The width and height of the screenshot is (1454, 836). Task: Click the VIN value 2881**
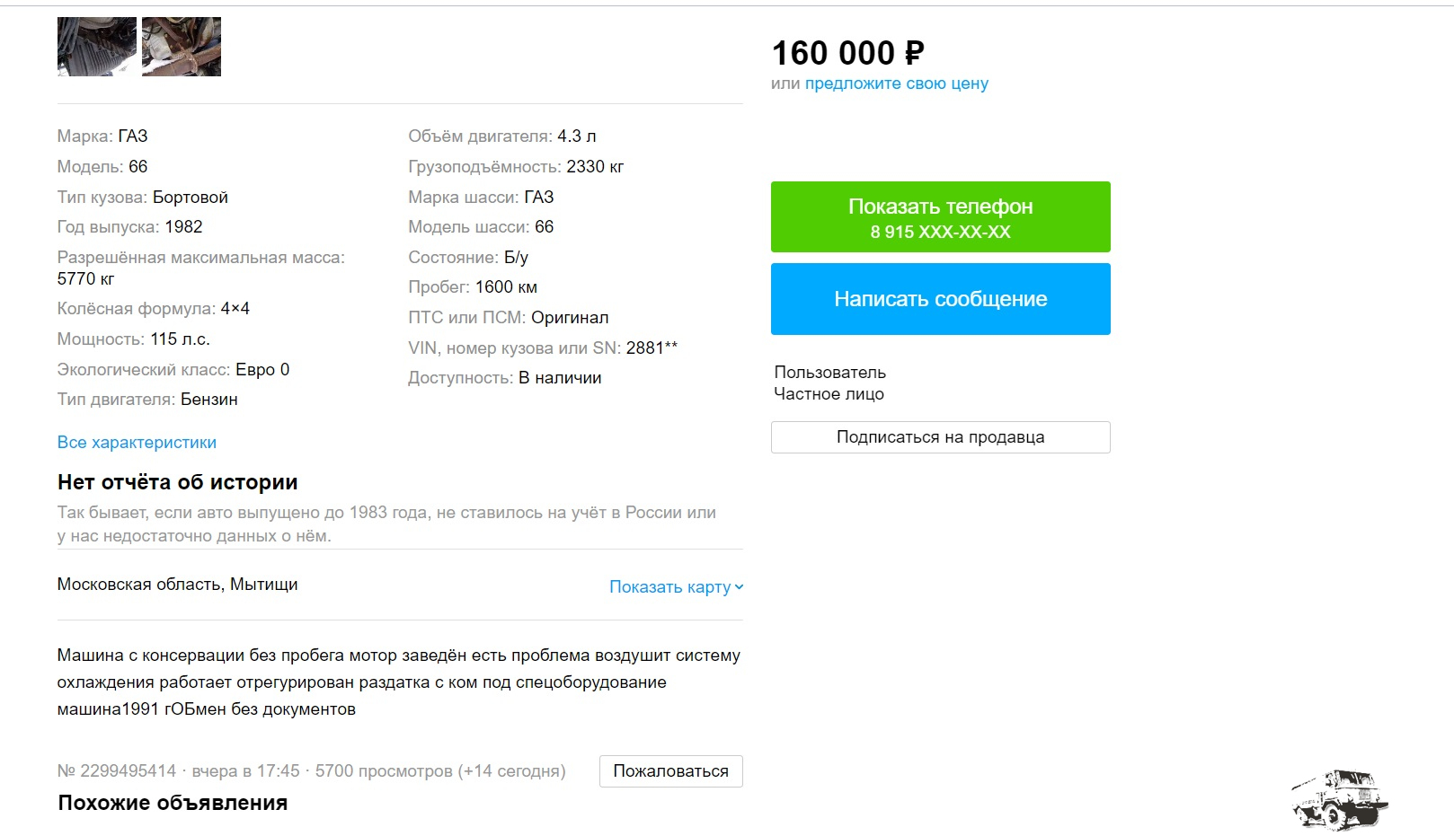coord(652,348)
